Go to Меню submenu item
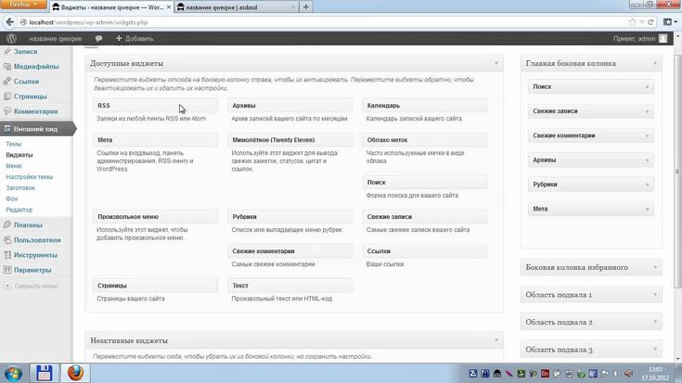Viewport: 682px width, 383px height. click(x=14, y=166)
